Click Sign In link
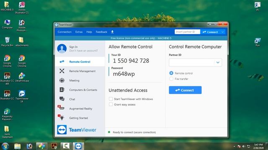 (73, 47)
